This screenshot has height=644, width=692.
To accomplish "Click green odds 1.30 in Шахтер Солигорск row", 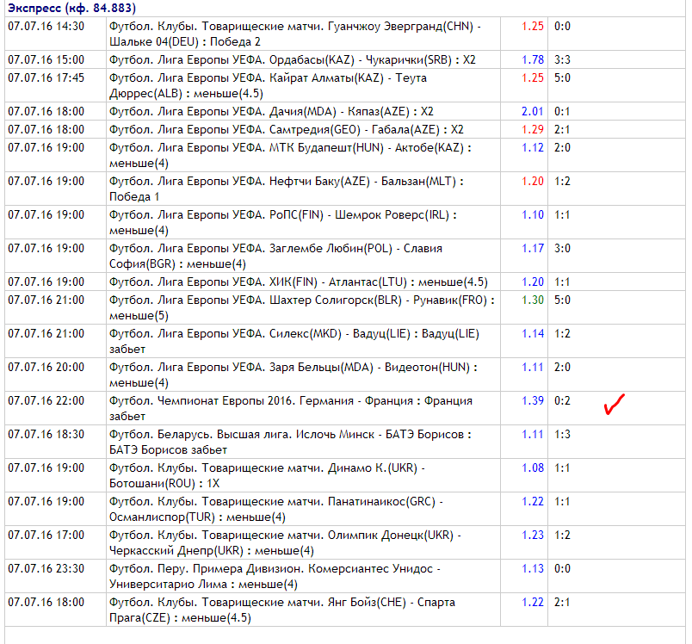I will 533,300.
